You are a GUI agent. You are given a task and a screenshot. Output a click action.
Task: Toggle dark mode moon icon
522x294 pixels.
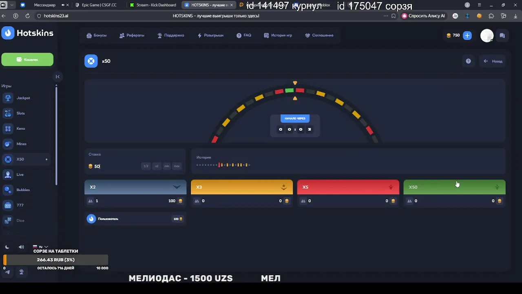point(7,247)
